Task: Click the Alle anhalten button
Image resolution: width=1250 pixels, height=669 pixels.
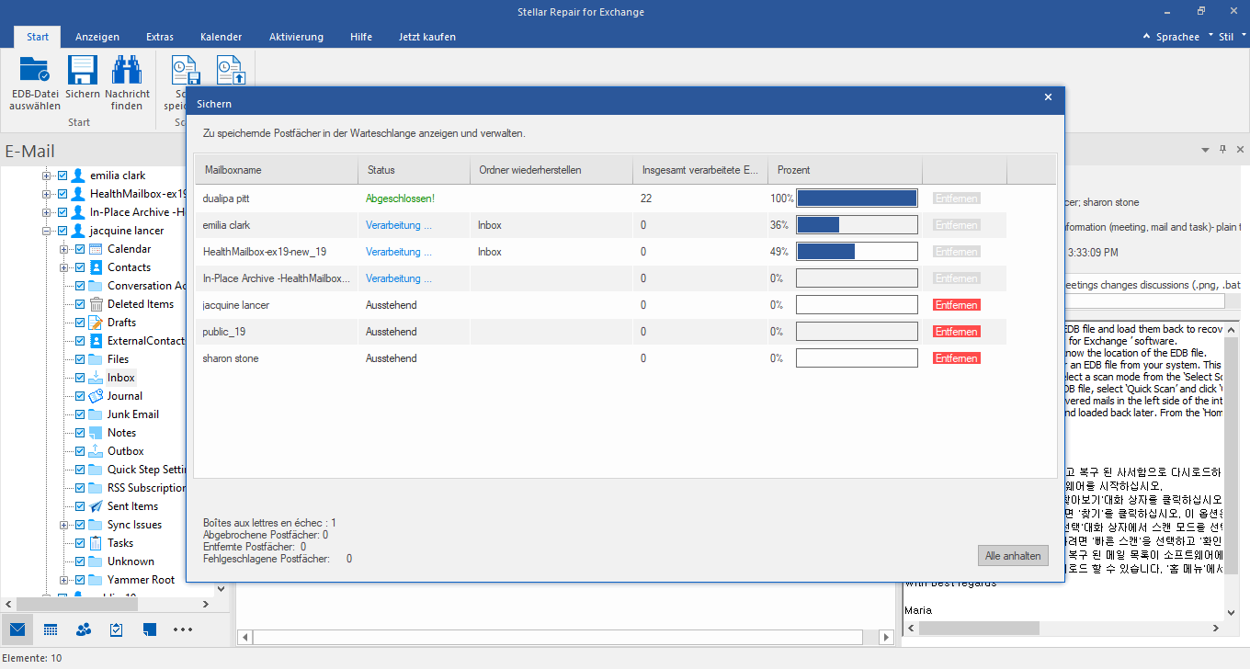Action: [x=1013, y=556]
